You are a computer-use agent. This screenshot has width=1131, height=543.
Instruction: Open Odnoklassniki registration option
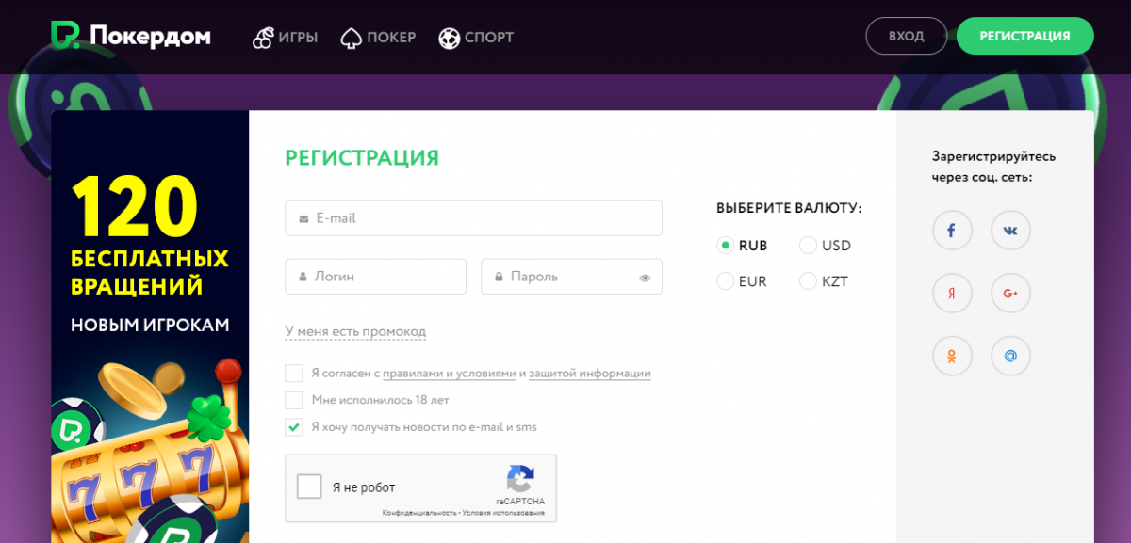pyautogui.click(x=952, y=356)
